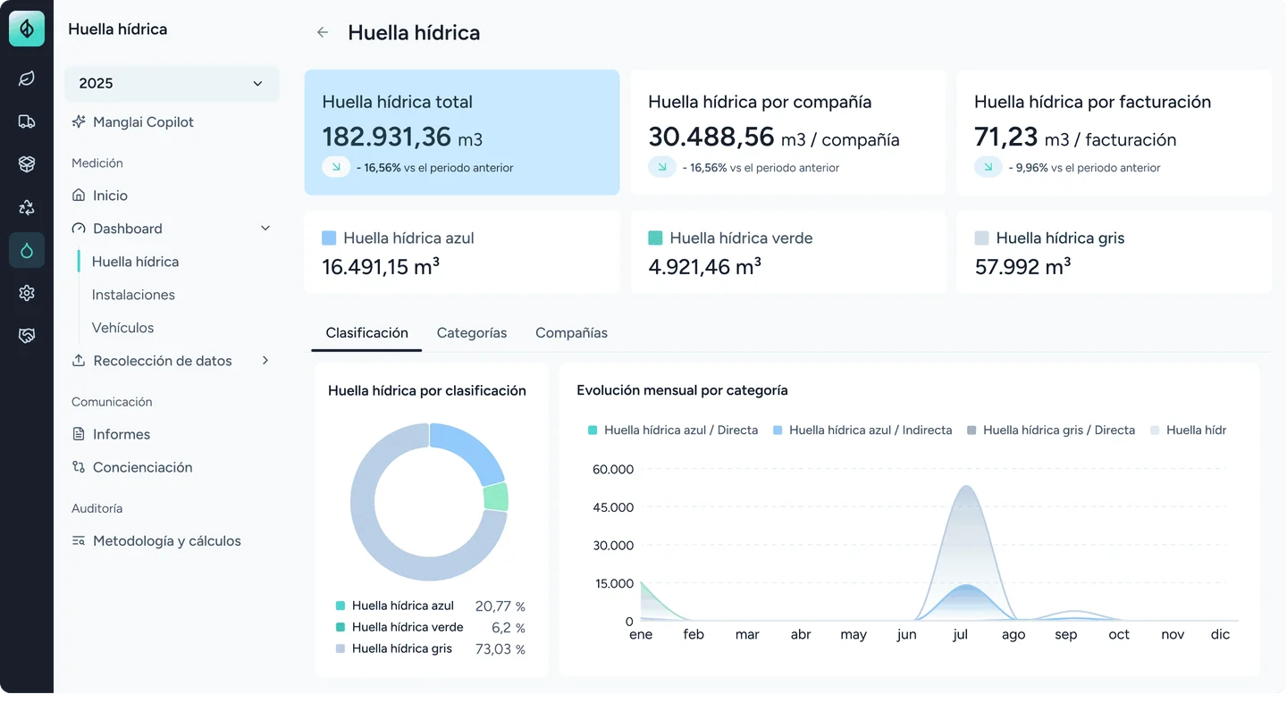The width and height of the screenshot is (1287, 702).
Task: Click the blue swatch beside Huella hídrica azul card
Action: [329, 238]
